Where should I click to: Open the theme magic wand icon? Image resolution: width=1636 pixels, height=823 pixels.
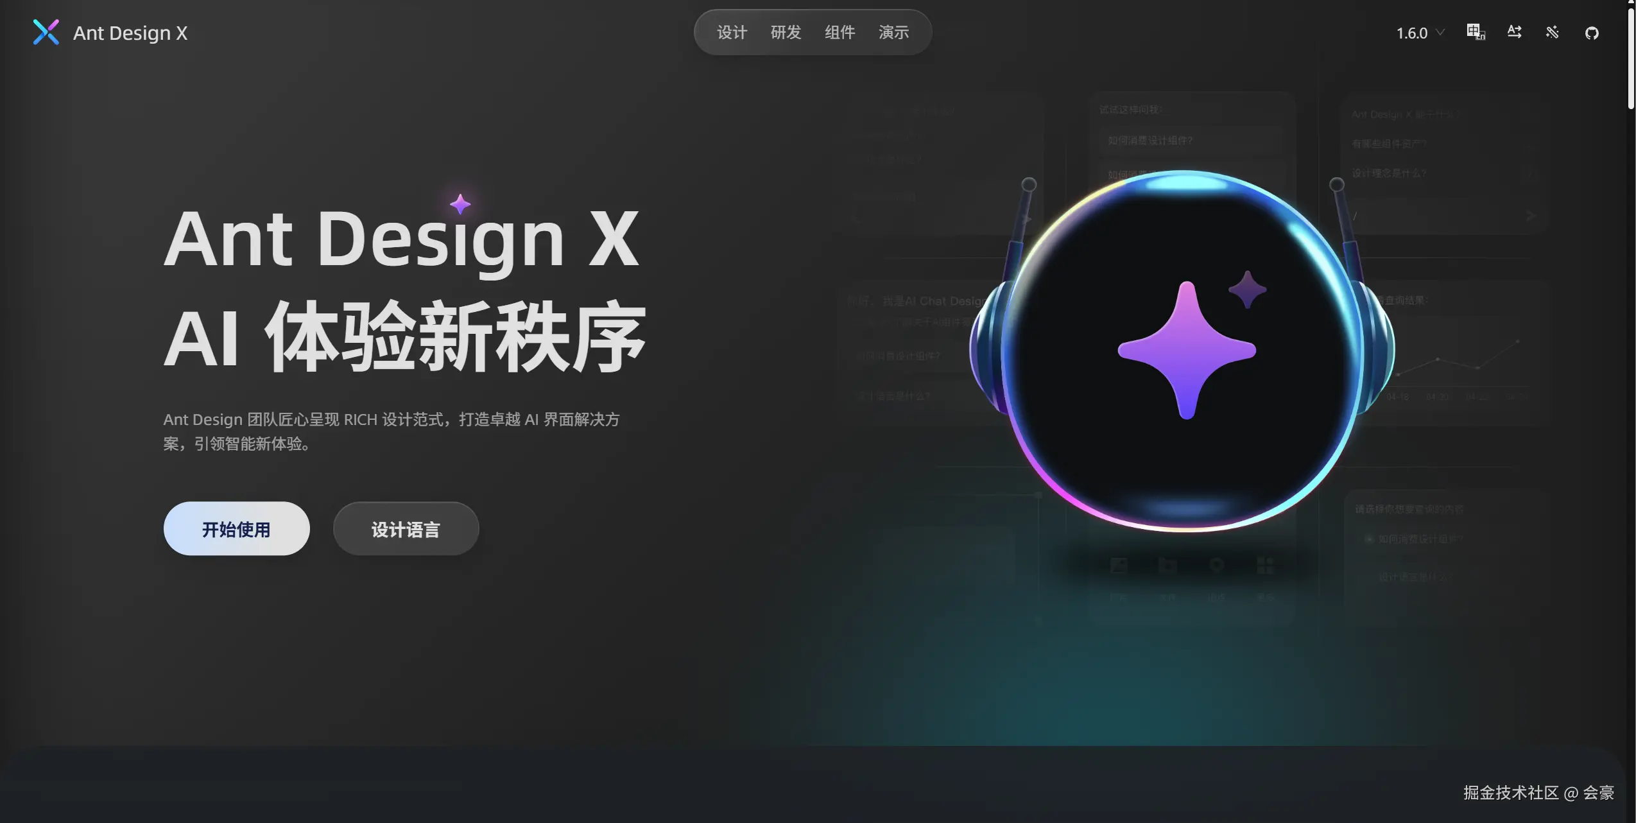(x=1553, y=32)
